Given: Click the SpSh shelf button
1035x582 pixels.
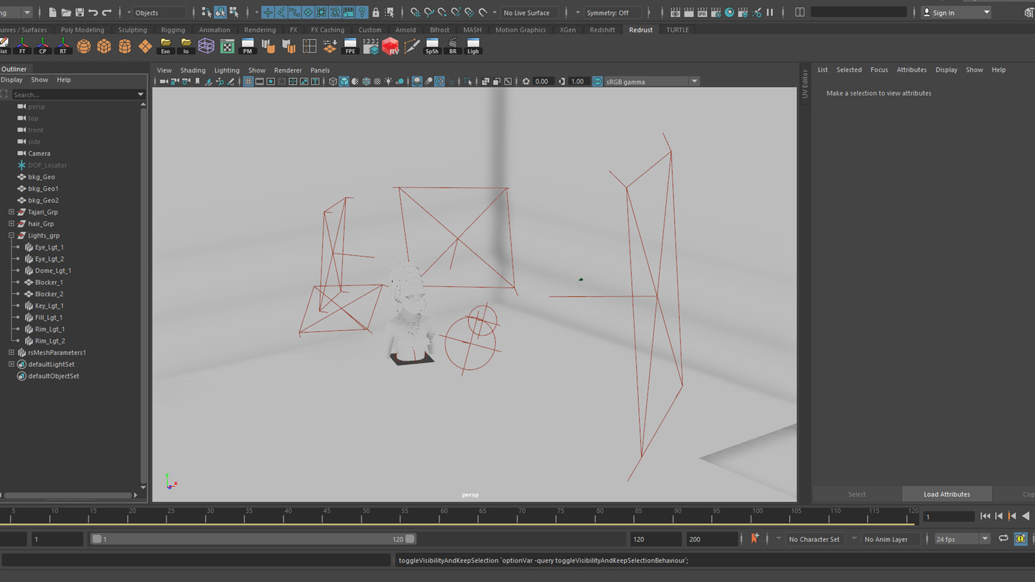Looking at the screenshot, I should tap(432, 47).
